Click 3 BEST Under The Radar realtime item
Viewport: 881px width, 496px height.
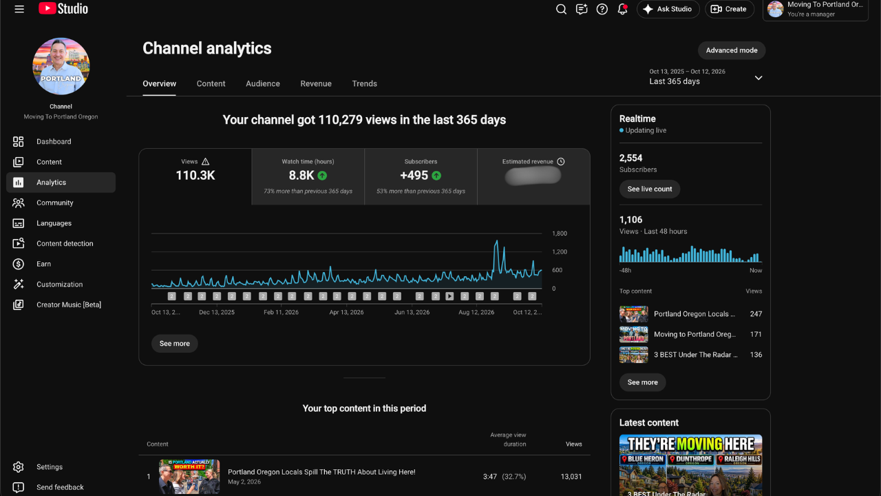coord(690,355)
